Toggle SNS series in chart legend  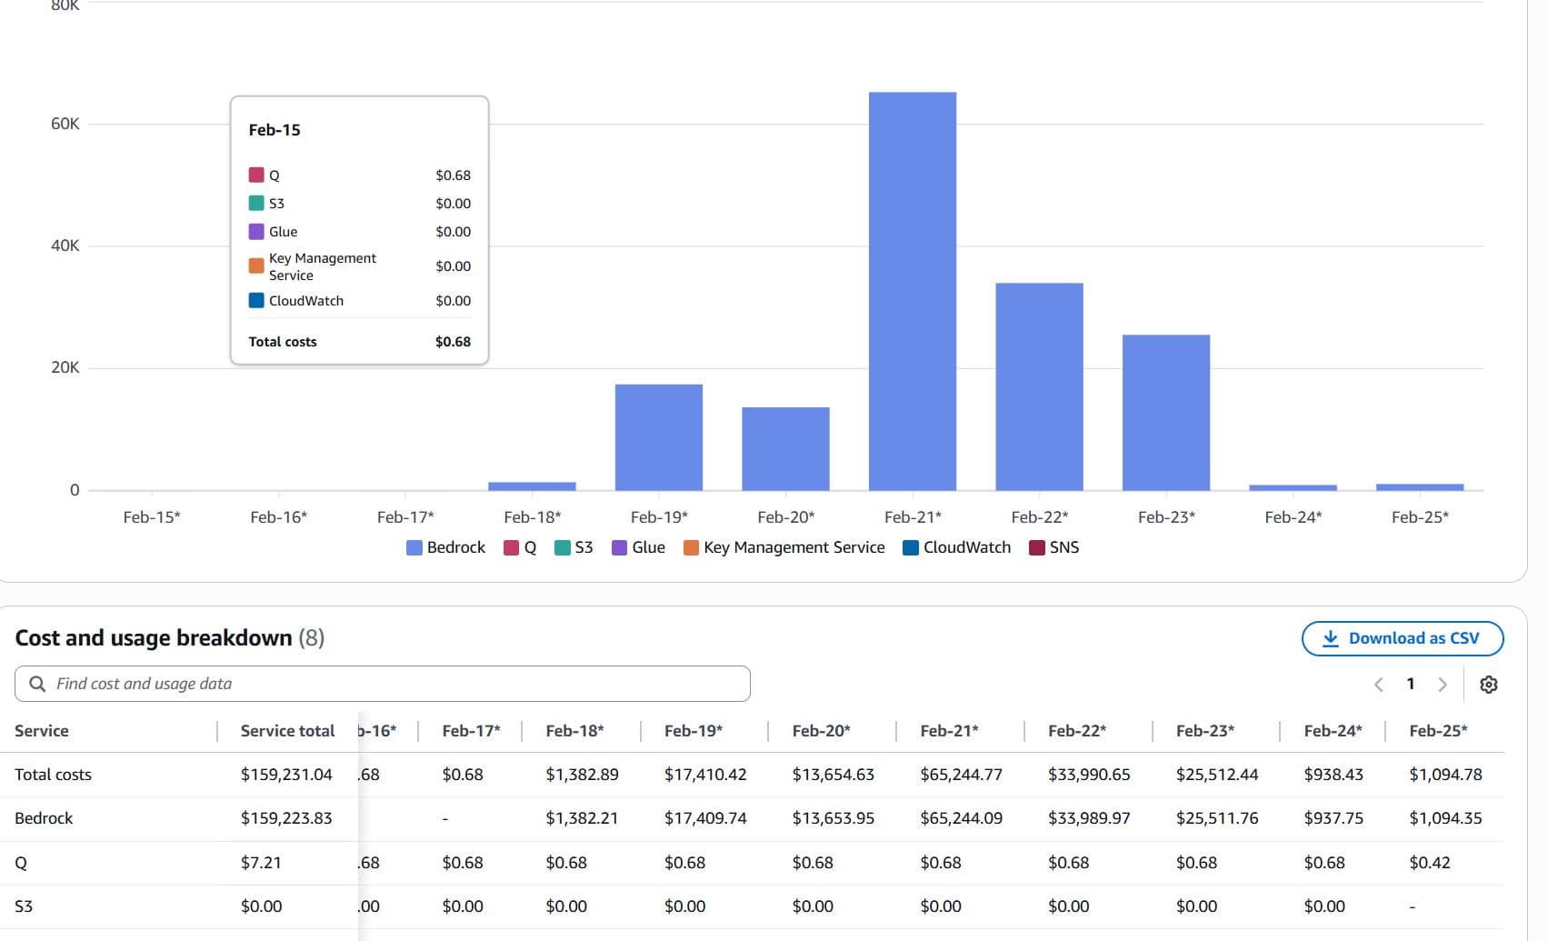(x=1054, y=547)
